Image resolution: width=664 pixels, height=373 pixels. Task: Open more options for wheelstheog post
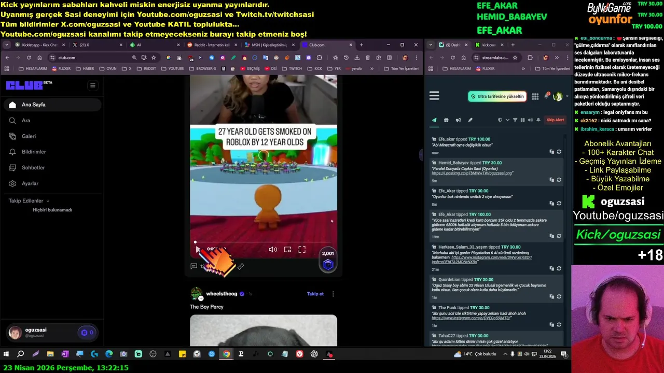(x=333, y=294)
